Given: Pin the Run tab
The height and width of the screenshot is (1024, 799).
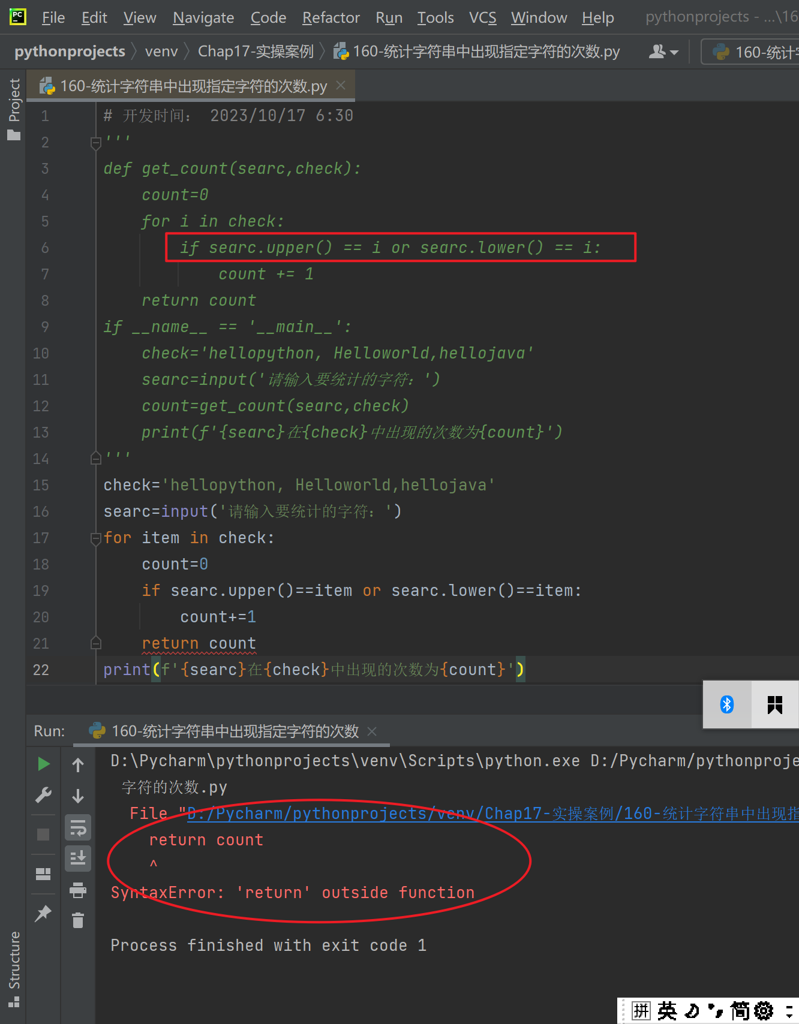Looking at the screenshot, I should (x=43, y=913).
